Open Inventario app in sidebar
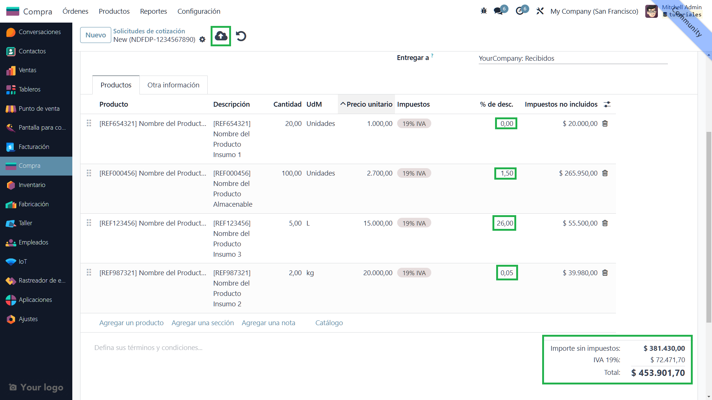 pyautogui.click(x=32, y=185)
